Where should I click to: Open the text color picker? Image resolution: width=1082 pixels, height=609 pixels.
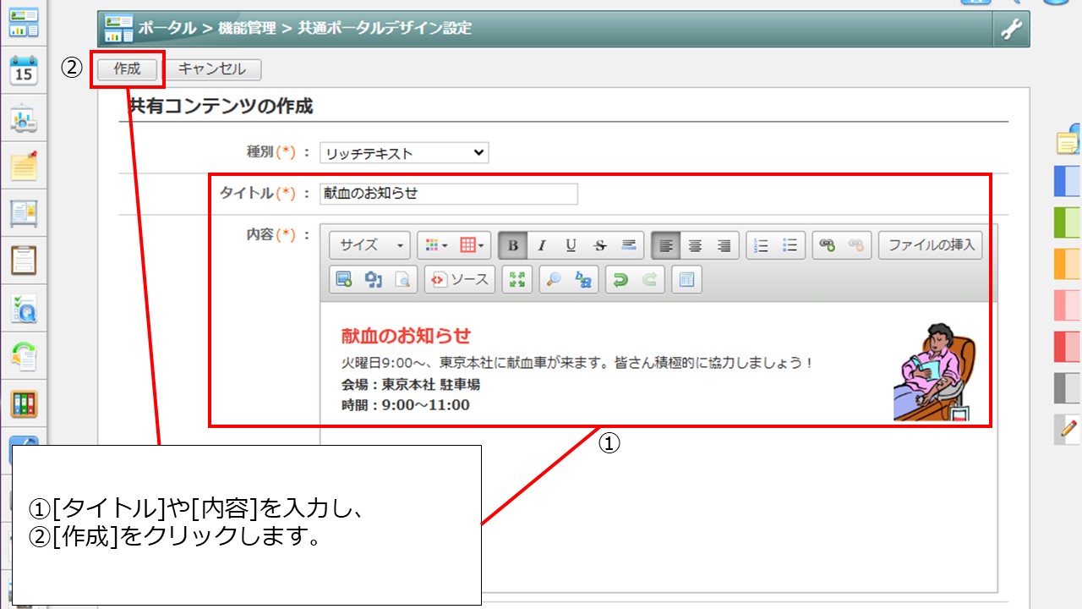point(436,245)
